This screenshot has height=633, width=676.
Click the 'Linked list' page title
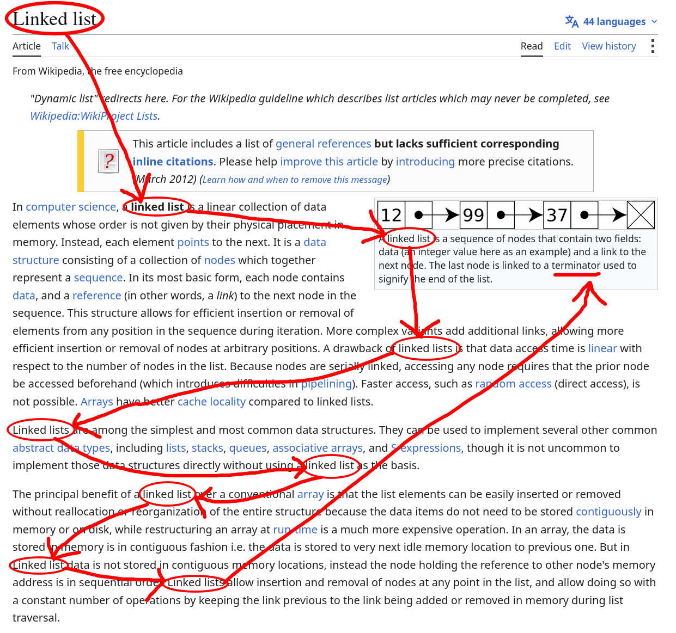click(54, 19)
